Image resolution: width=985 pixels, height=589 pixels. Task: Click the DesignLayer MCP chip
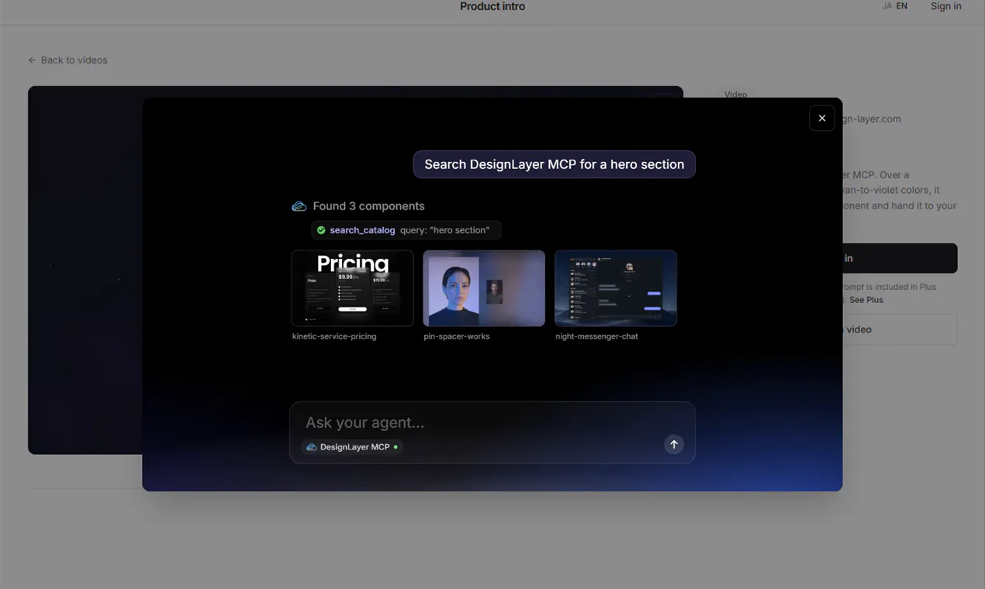352,447
